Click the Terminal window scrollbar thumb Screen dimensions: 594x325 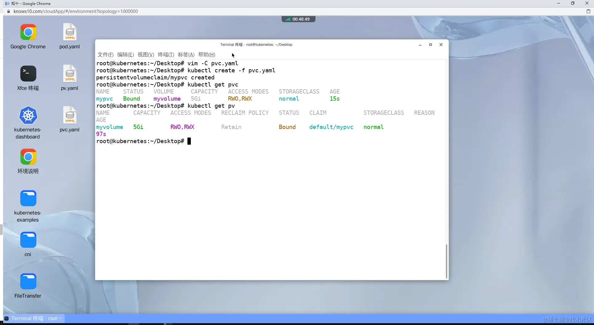point(446,261)
